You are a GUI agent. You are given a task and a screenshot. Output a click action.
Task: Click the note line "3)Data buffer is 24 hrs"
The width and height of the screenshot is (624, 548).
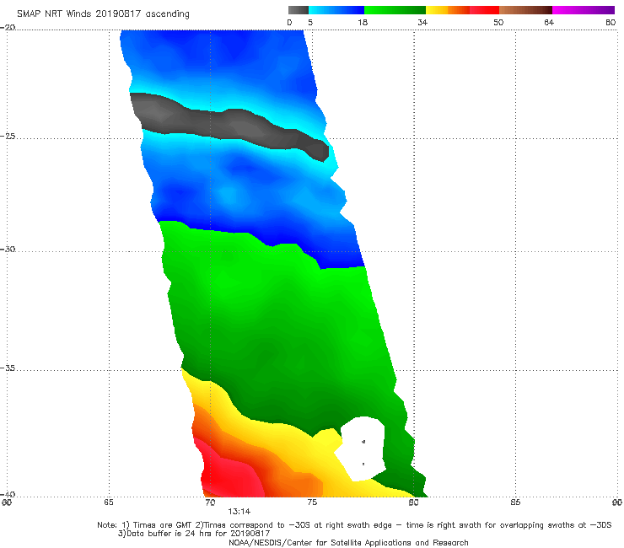tap(194, 534)
